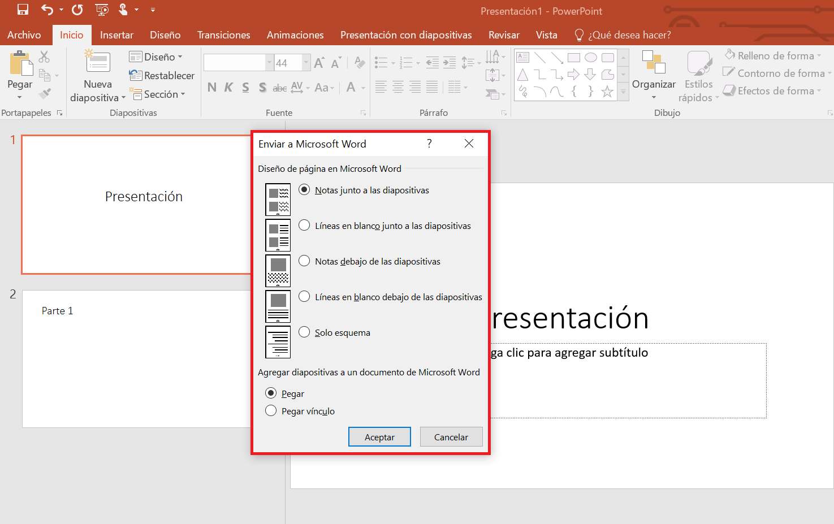Open Presentación con diapositivas tab
834x524 pixels.
coord(406,35)
